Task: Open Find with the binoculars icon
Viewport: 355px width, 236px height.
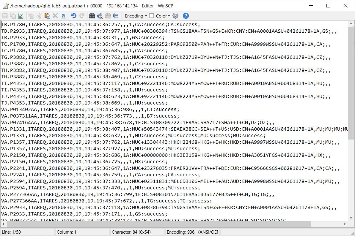Action: click(x=92, y=16)
